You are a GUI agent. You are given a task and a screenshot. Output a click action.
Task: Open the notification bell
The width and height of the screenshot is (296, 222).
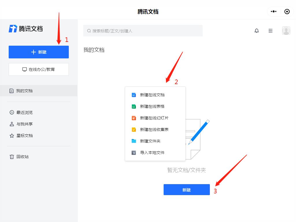pyautogui.click(x=257, y=31)
